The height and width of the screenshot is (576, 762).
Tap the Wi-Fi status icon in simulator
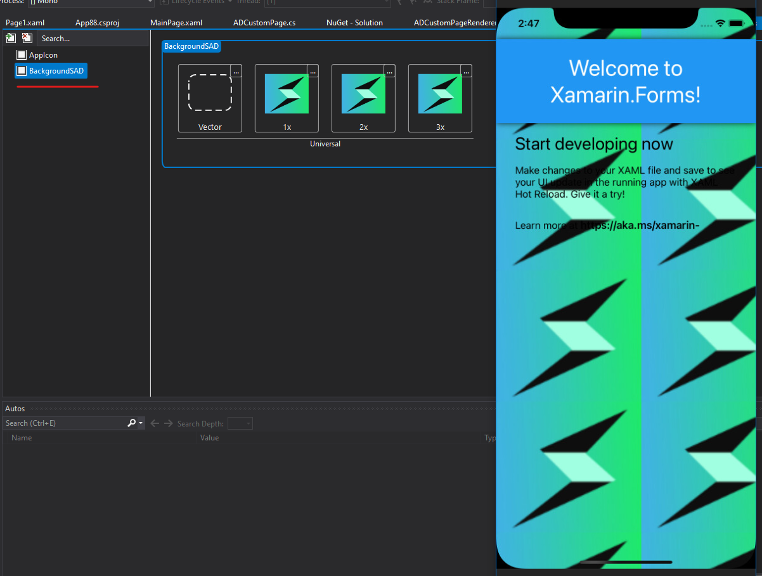(720, 23)
